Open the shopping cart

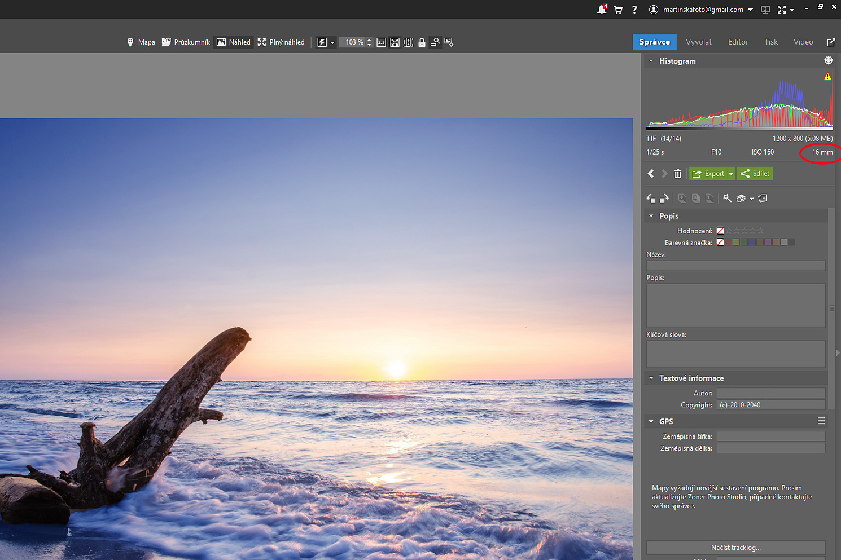tap(618, 10)
